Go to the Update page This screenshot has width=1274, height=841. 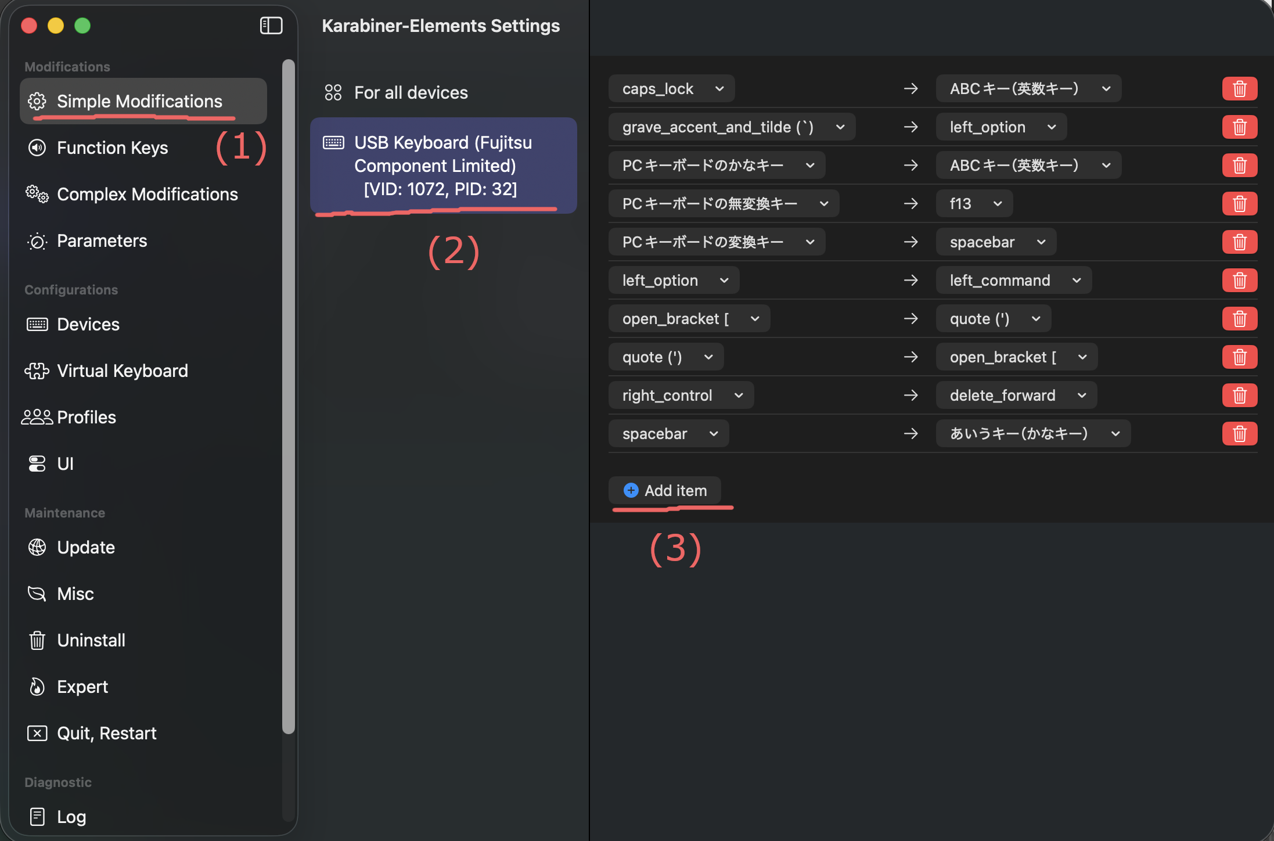[143, 547]
